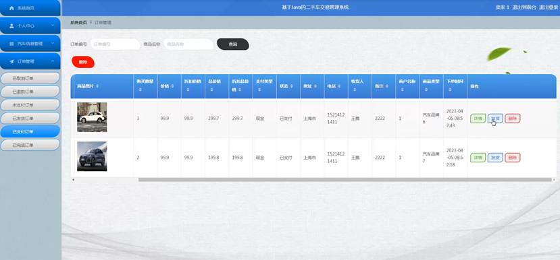
Task: Click 删除 for the 汽车品牌6 order
Action: 513,119
